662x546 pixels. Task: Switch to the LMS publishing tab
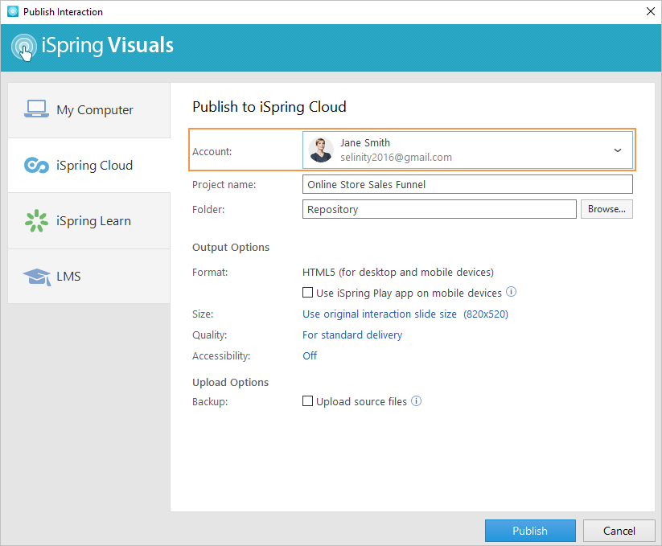[x=89, y=277]
